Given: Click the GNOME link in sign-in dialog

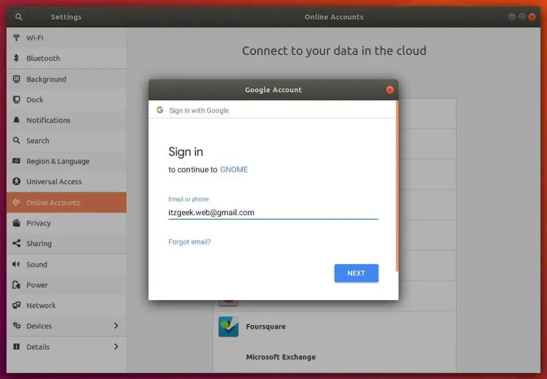Looking at the screenshot, I should click(x=234, y=169).
